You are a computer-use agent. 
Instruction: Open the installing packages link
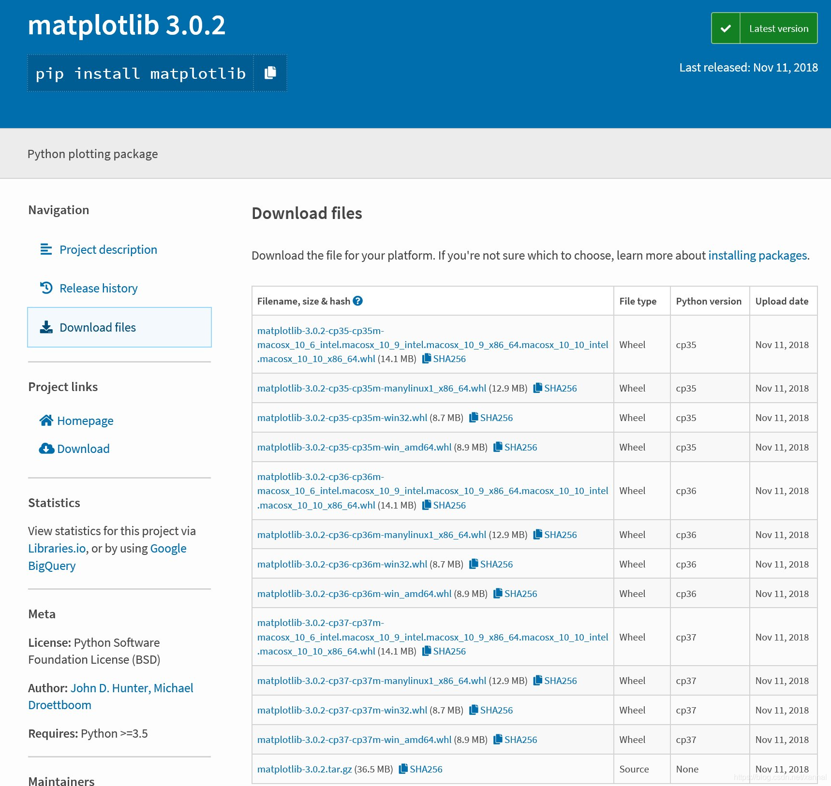pyautogui.click(x=757, y=255)
